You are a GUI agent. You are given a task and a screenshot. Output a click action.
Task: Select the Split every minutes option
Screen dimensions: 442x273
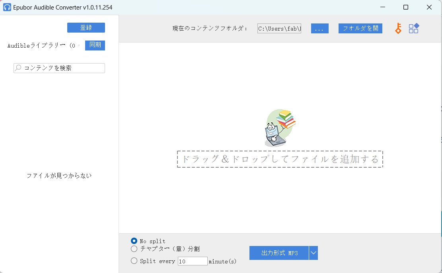tap(134, 261)
